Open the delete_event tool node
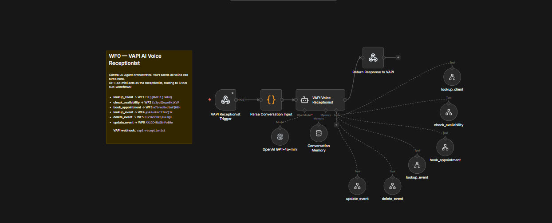Screen dimensions: 552x223 click(392, 186)
